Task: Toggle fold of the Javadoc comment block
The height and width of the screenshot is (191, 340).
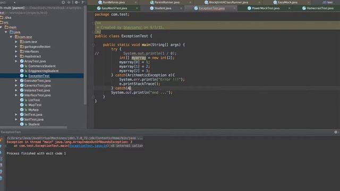Action: [x=93, y=23]
